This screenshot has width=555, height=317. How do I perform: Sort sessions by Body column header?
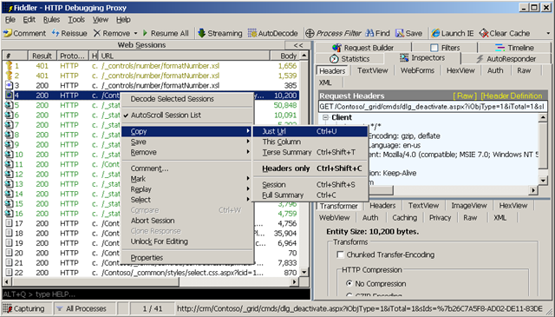pyautogui.click(x=285, y=56)
